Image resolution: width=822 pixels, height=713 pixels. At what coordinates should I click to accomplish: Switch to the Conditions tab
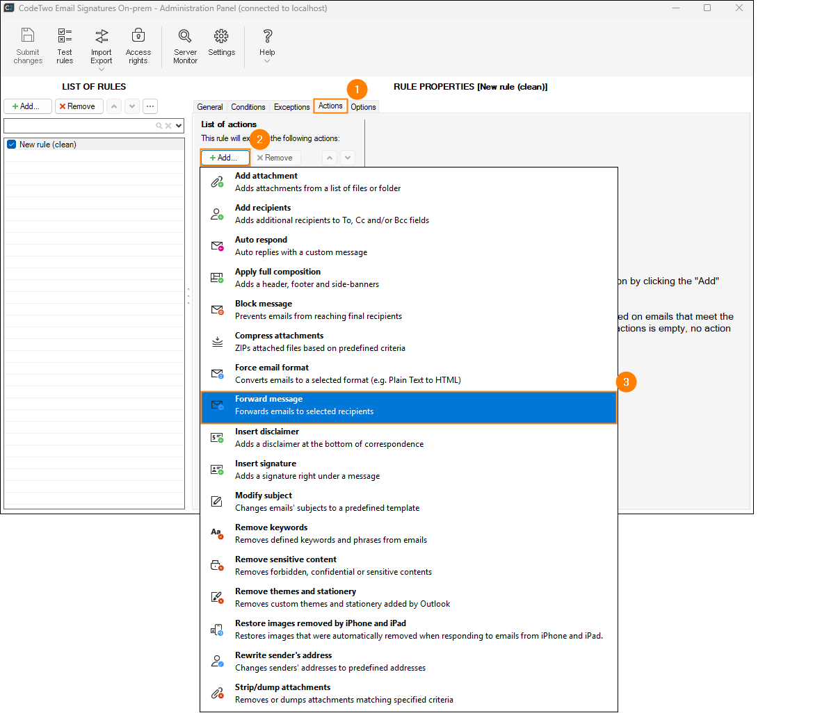[248, 107]
